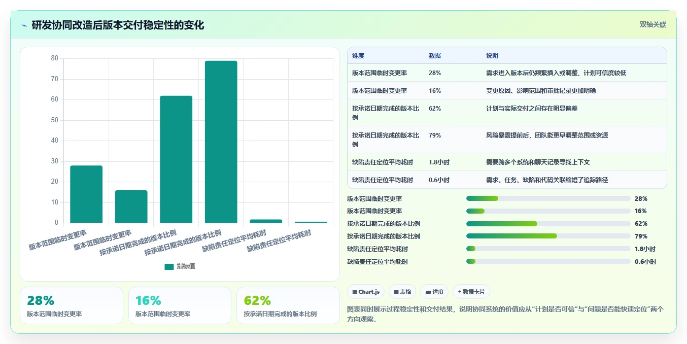Click the progress bar showing 0.6小时
Viewport: 687px width, 344px height.
pyautogui.click(x=548, y=261)
